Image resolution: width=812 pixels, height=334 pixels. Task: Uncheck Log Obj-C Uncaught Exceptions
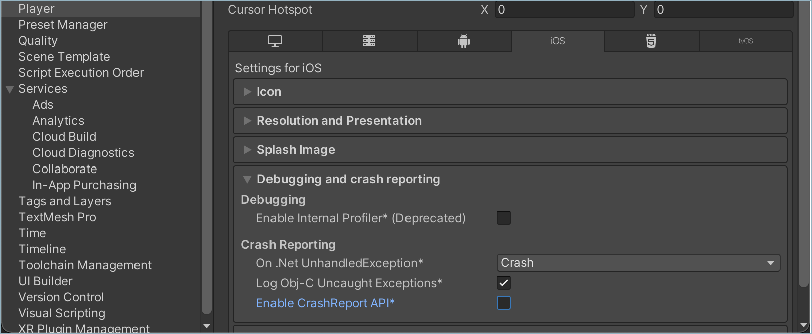[x=503, y=283]
